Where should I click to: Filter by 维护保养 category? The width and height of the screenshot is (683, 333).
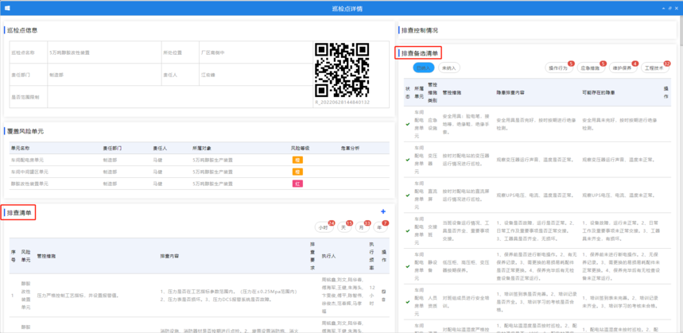click(622, 68)
